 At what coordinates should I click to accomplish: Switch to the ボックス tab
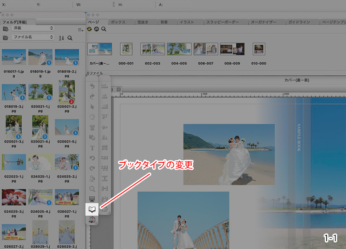pos(119,22)
